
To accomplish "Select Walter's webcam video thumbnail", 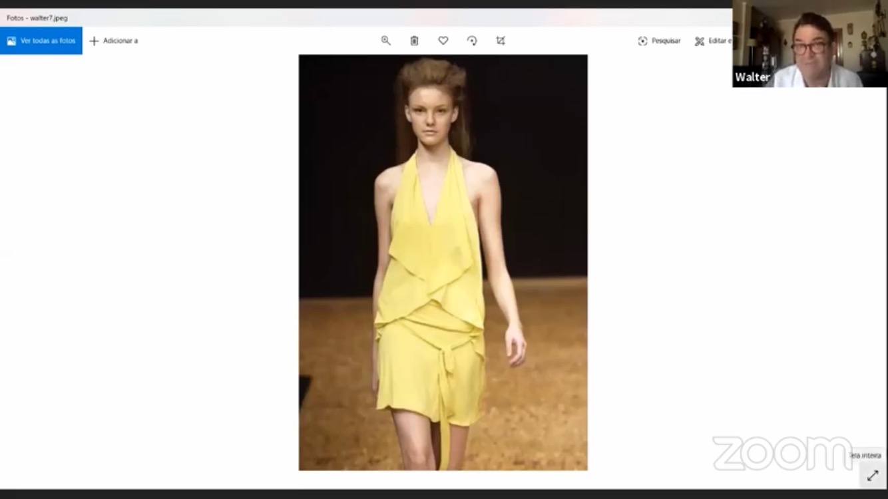I will tap(809, 44).
